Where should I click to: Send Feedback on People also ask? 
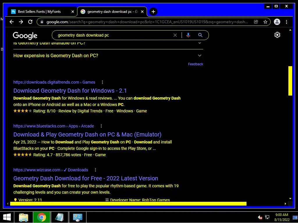tap(196, 64)
